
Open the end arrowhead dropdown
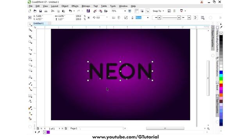(x=189, y=17)
